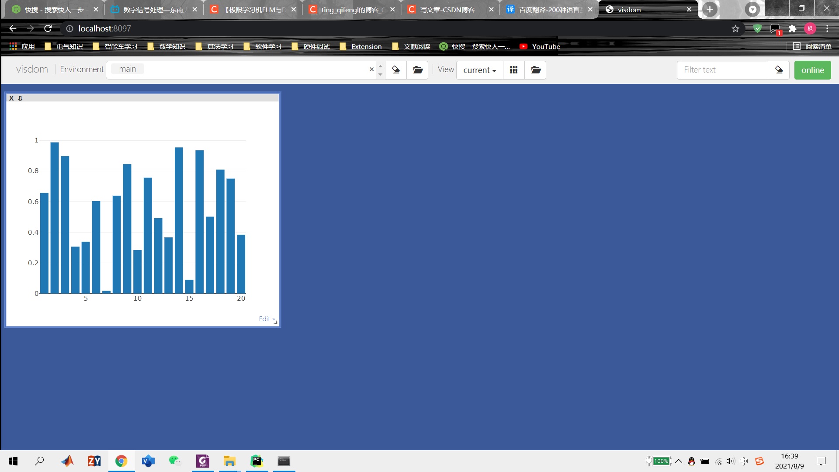Open the manage views folder icon
Image resolution: width=839 pixels, height=472 pixels.
[x=536, y=70]
